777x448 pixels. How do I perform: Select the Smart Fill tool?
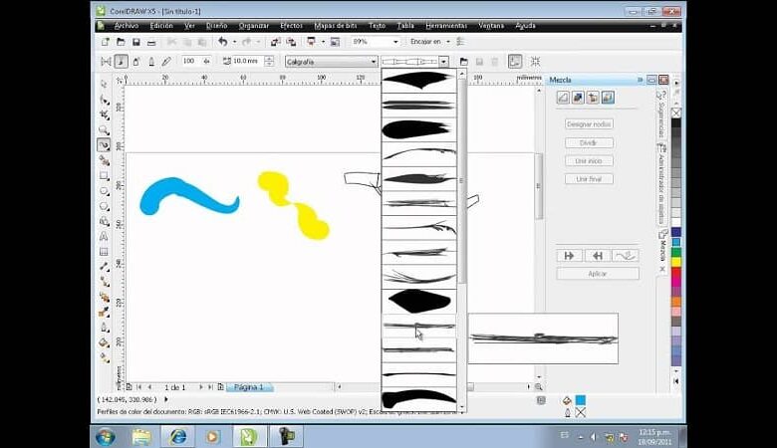(x=104, y=160)
